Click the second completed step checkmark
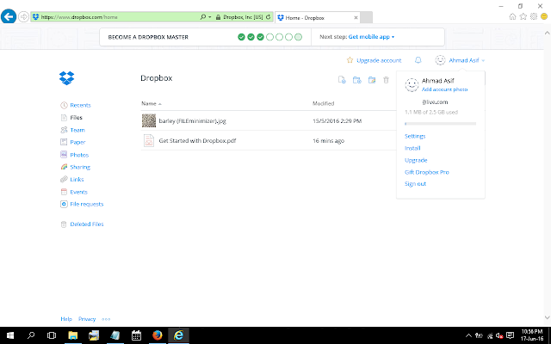The image size is (551, 344). point(251,37)
